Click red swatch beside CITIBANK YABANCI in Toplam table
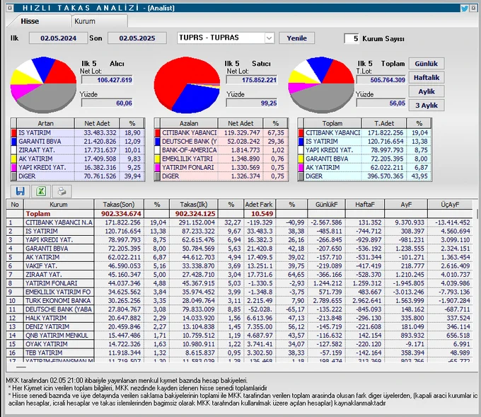This screenshot has width=481, height=417. (301, 132)
